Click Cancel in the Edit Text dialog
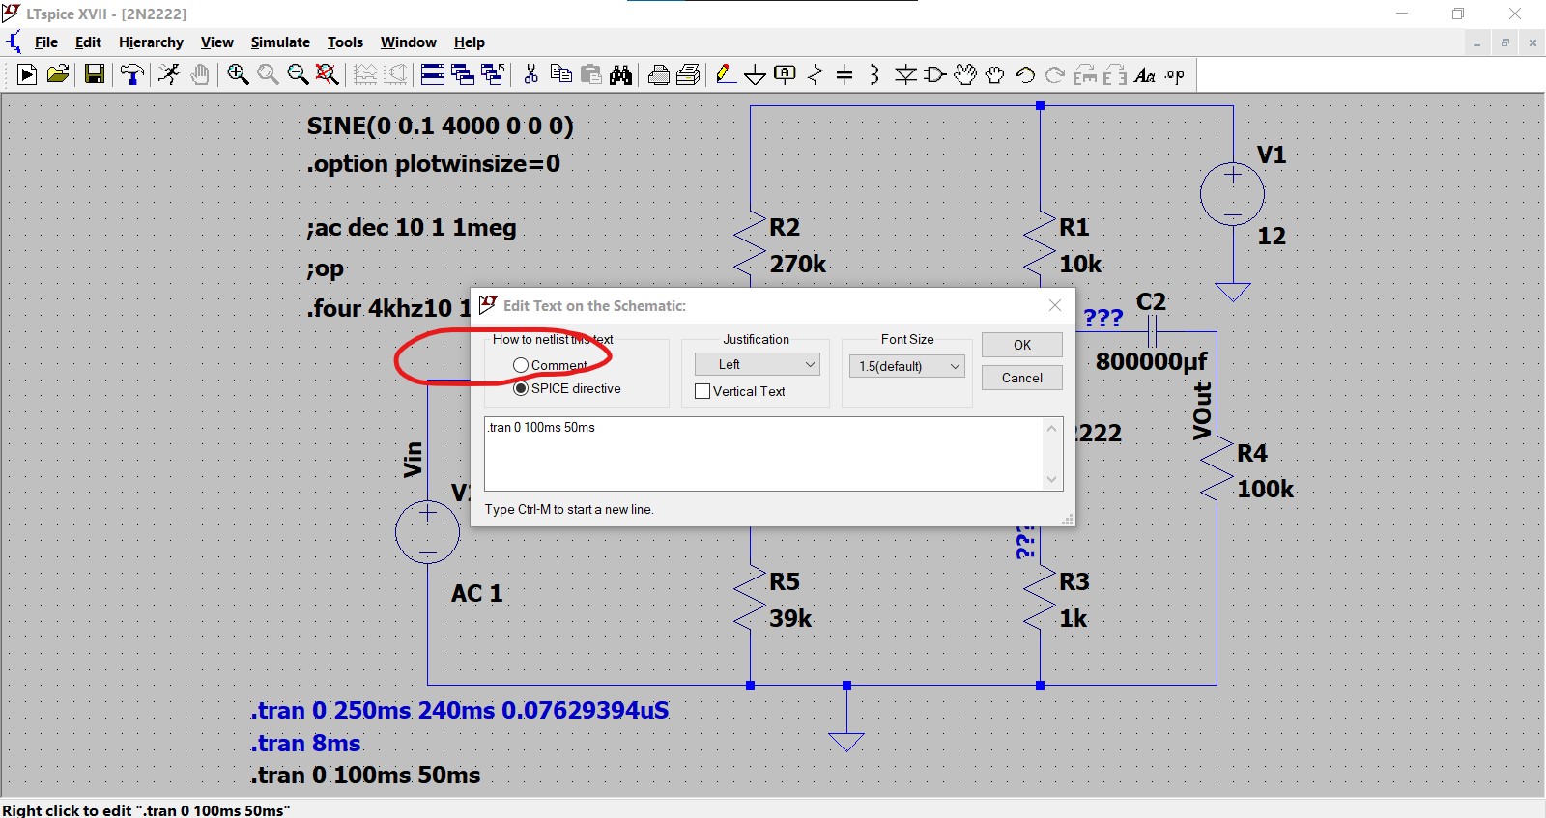Viewport: 1546px width, 818px height. tap(1022, 378)
